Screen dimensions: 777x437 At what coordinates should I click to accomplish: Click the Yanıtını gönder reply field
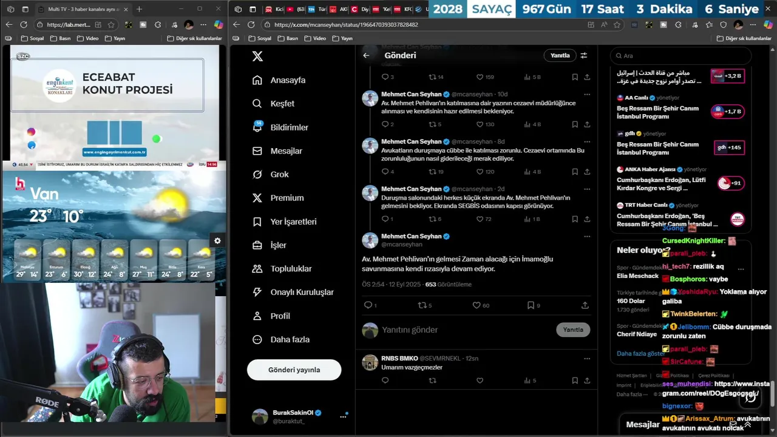pos(465,330)
